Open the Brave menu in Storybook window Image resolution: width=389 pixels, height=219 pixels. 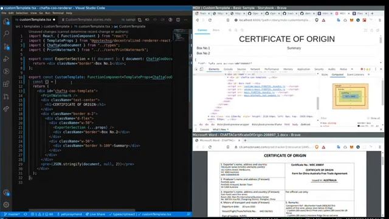tap(380, 20)
